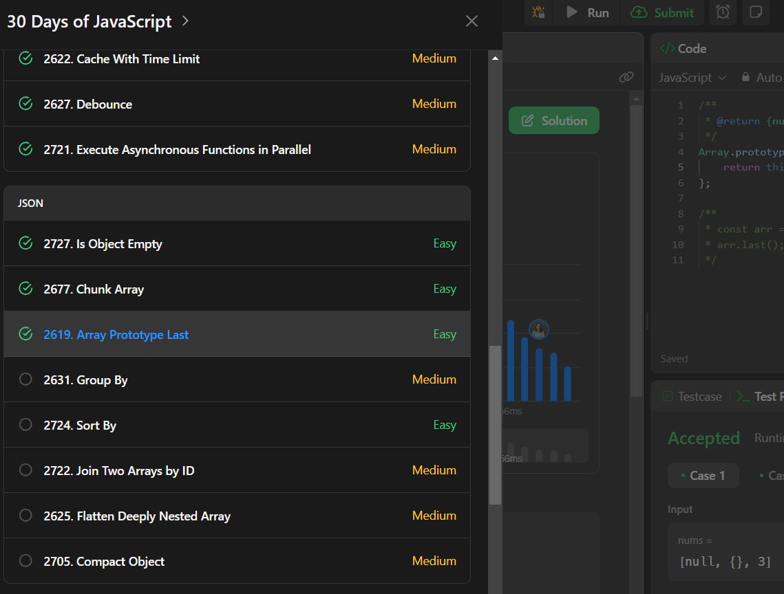The height and width of the screenshot is (594, 784).
Task: Click Medium difficulty label on Debounce row
Action: coord(434,104)
